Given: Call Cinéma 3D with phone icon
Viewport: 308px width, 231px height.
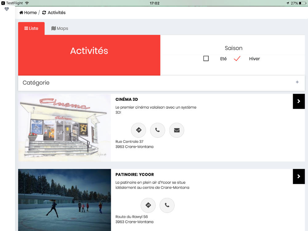Looking at the screenshot, I should 157,130.
